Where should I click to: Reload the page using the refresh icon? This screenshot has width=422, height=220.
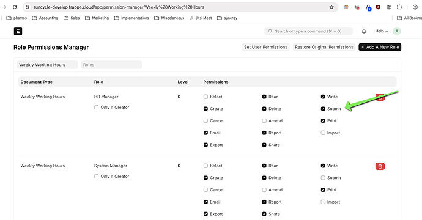[x=15, y=7]
